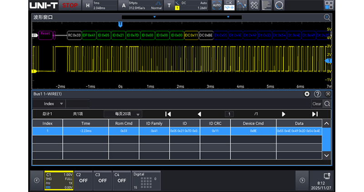Click the left arrow in bottom bar
Viewport: 364px width, 192px height.
point(37,180)
